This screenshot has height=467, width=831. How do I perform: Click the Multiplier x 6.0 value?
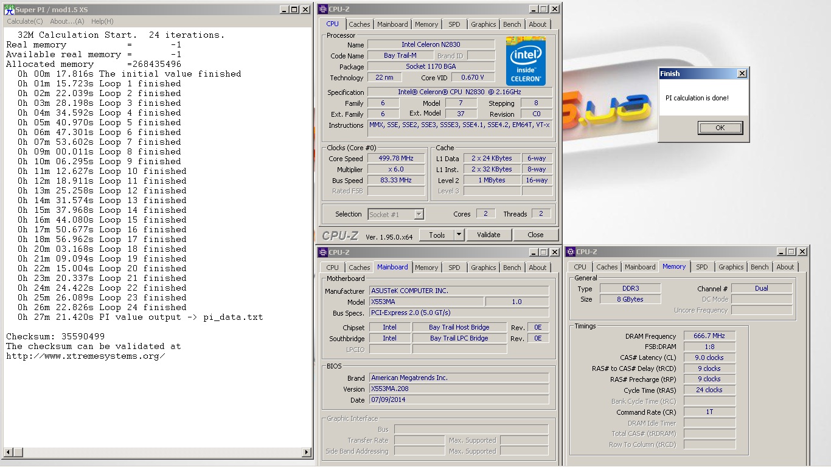point(395,169)
